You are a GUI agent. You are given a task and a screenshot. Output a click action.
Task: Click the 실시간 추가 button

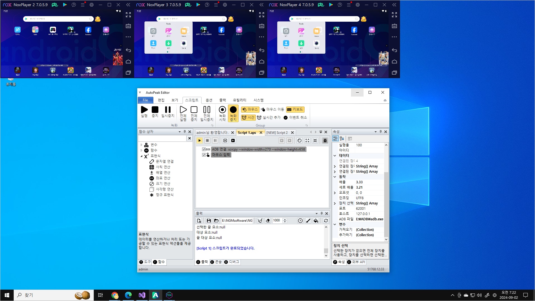coord(269,118)
